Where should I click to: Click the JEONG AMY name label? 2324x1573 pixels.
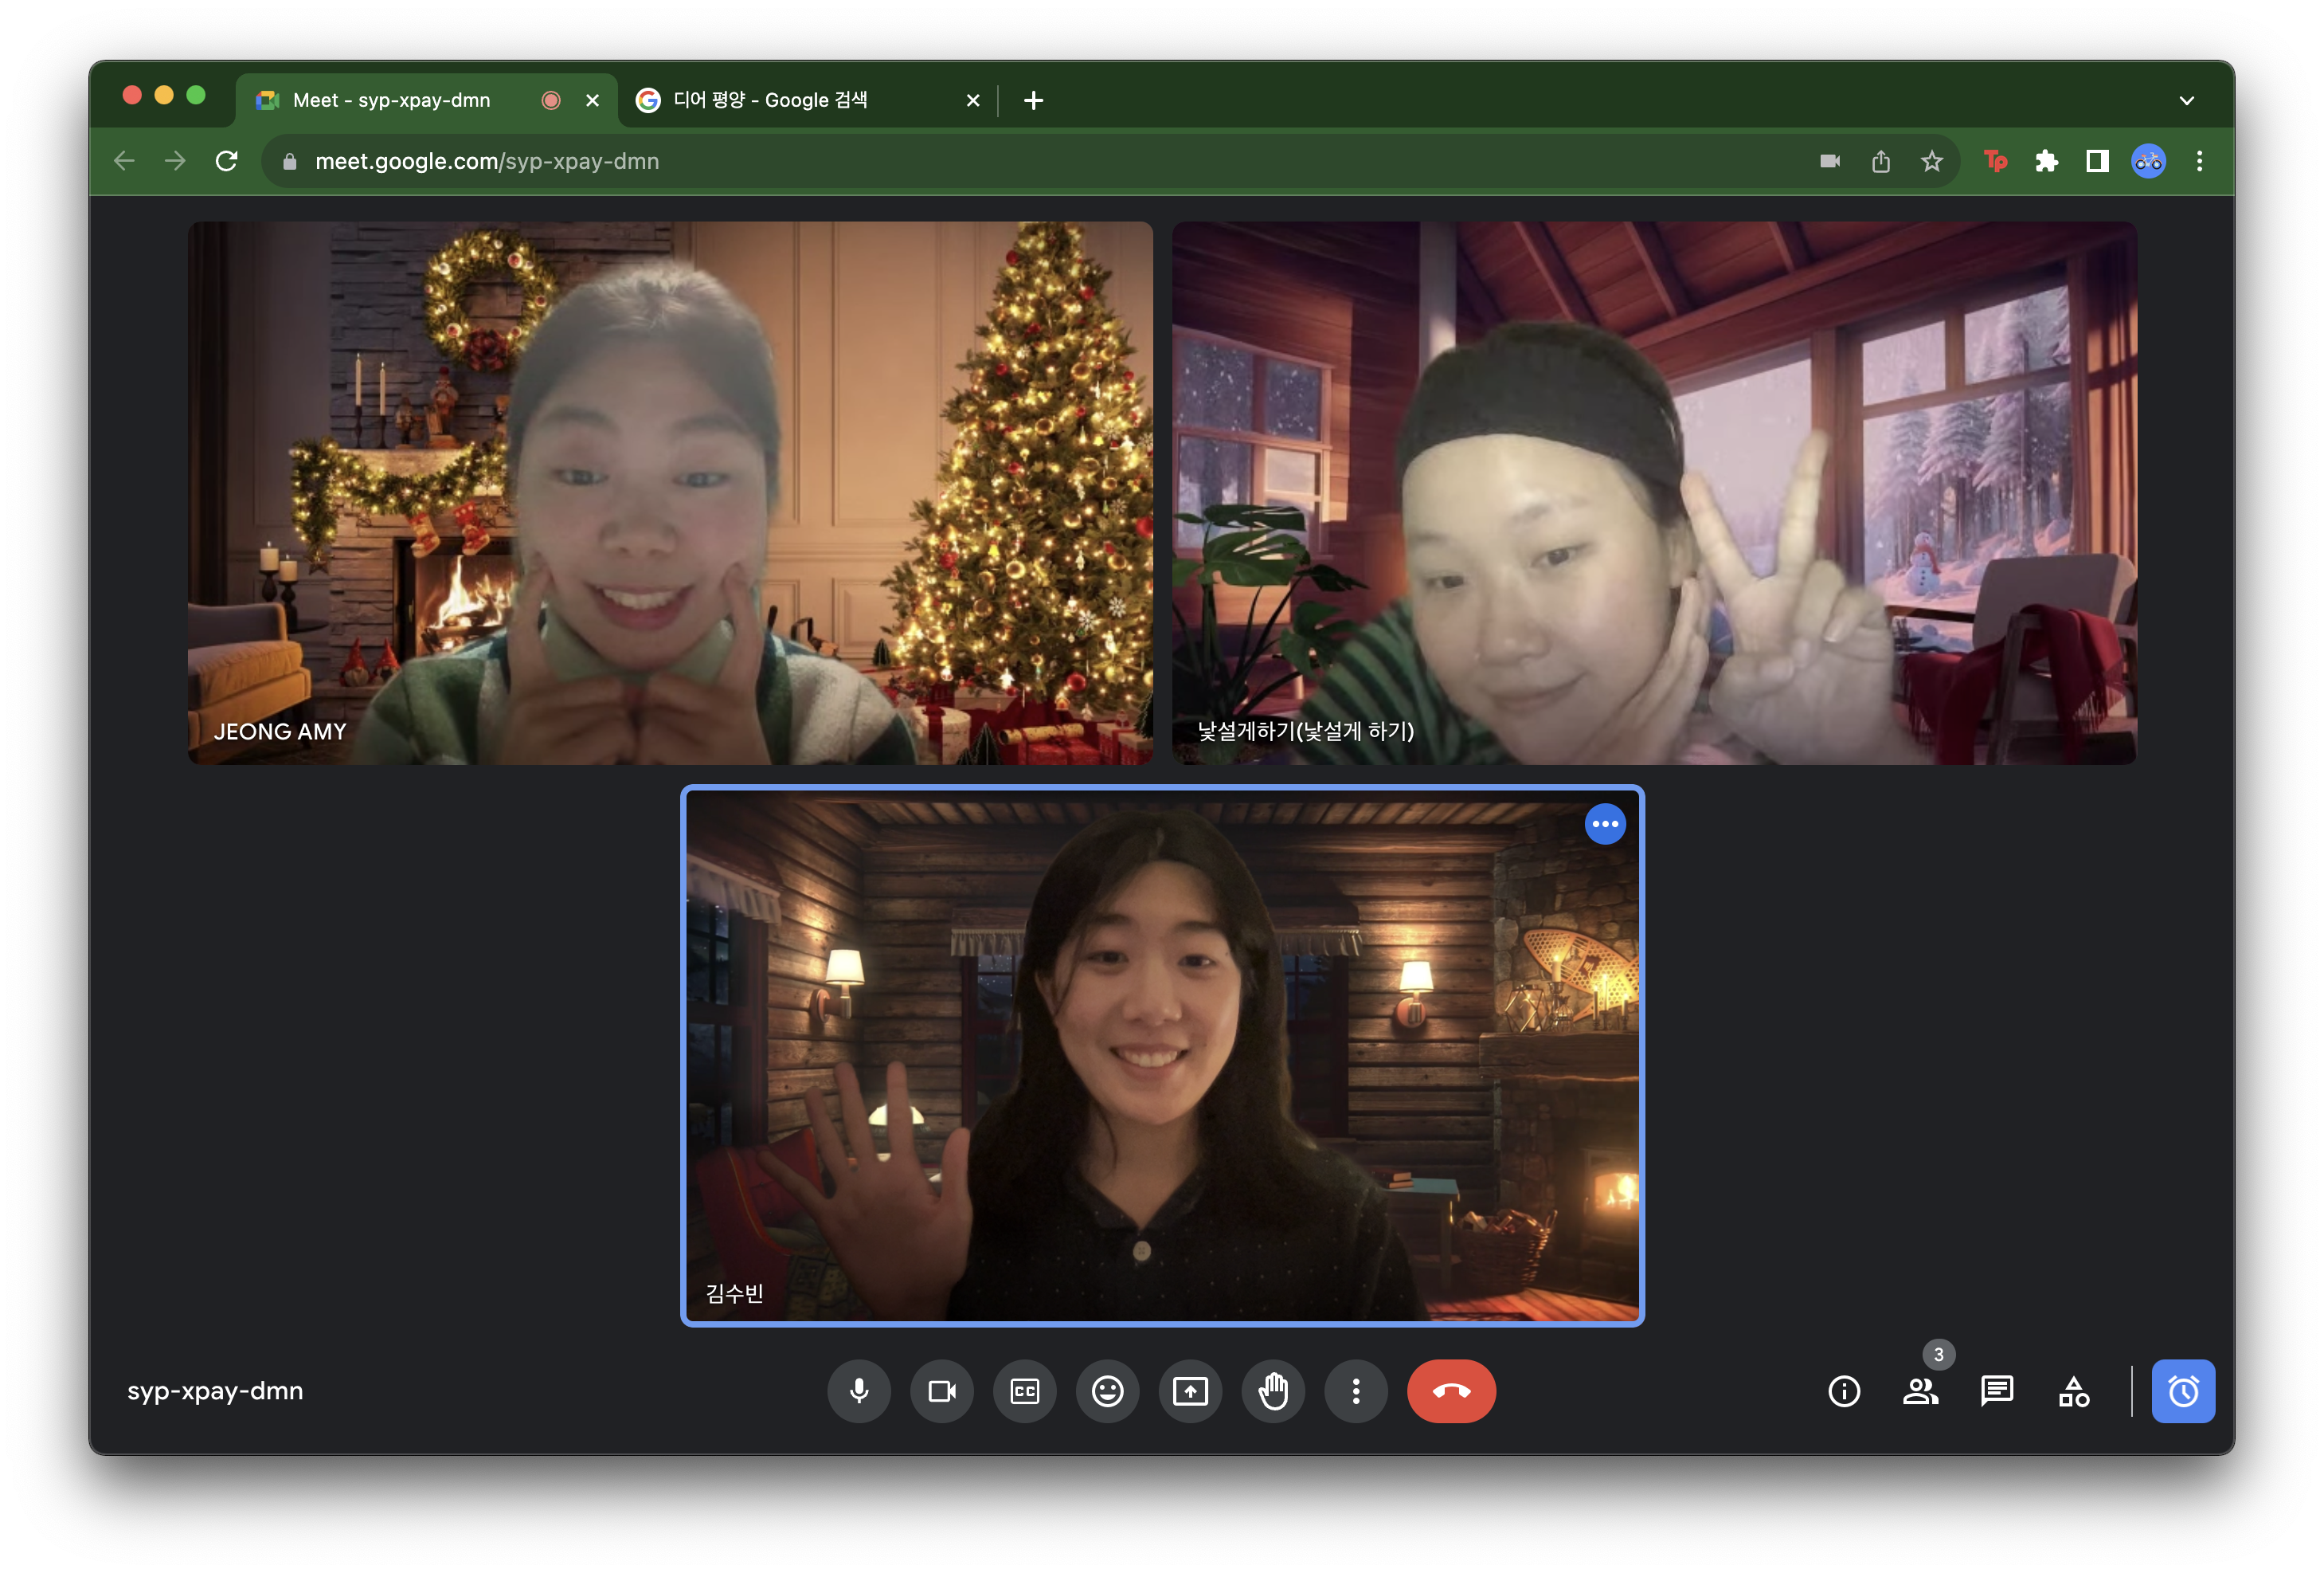click(280, 732)
